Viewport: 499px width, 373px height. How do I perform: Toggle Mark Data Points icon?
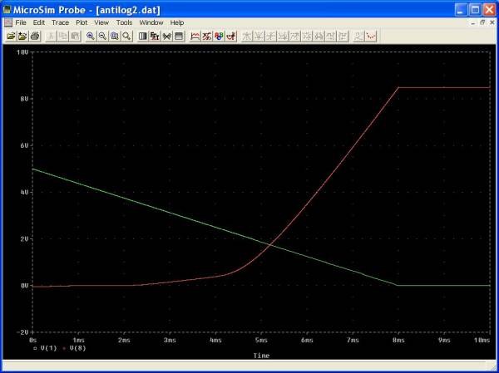(370, 37)
